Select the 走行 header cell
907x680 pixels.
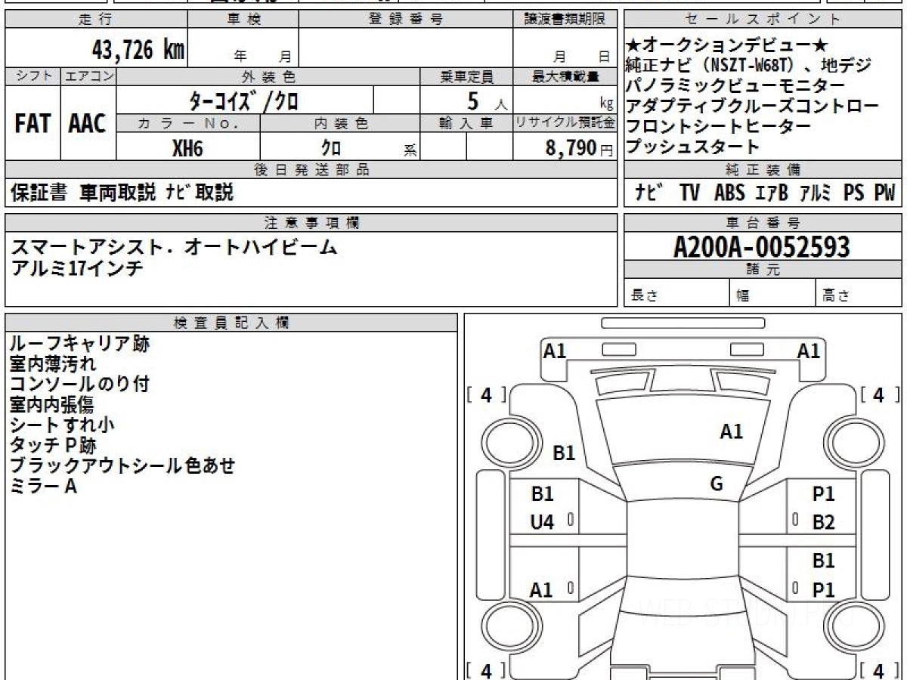pyautogui.click(x=96, y=20)
